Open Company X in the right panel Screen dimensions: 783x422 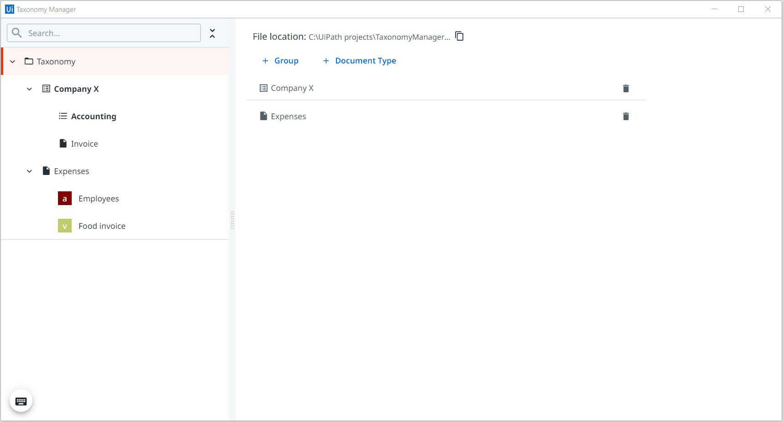292,88
